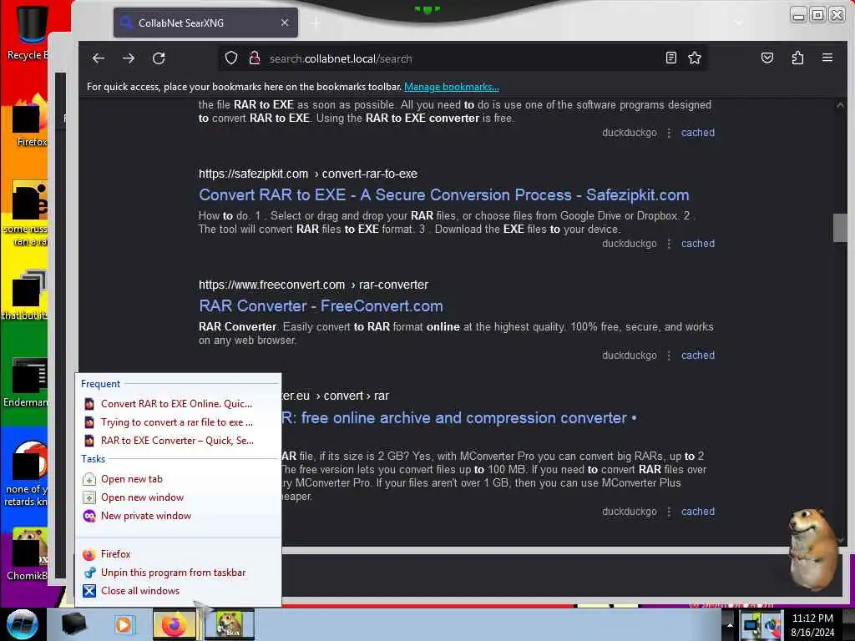Screen dimensions: 855x641
Task: Expand the list all tabs chevron
Action: click(738, 23)
